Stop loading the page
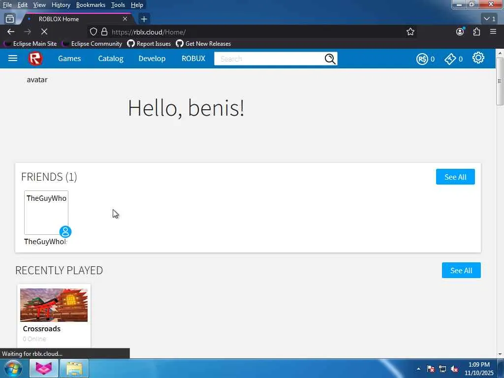This screenshot has height=378, width=504. tap(44, 31)
